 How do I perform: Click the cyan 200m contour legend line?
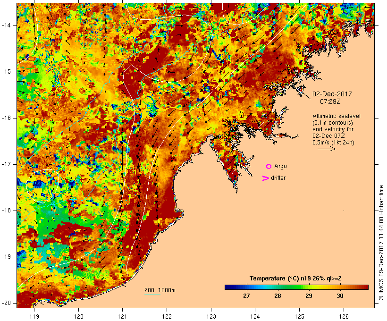pos(152,295)
